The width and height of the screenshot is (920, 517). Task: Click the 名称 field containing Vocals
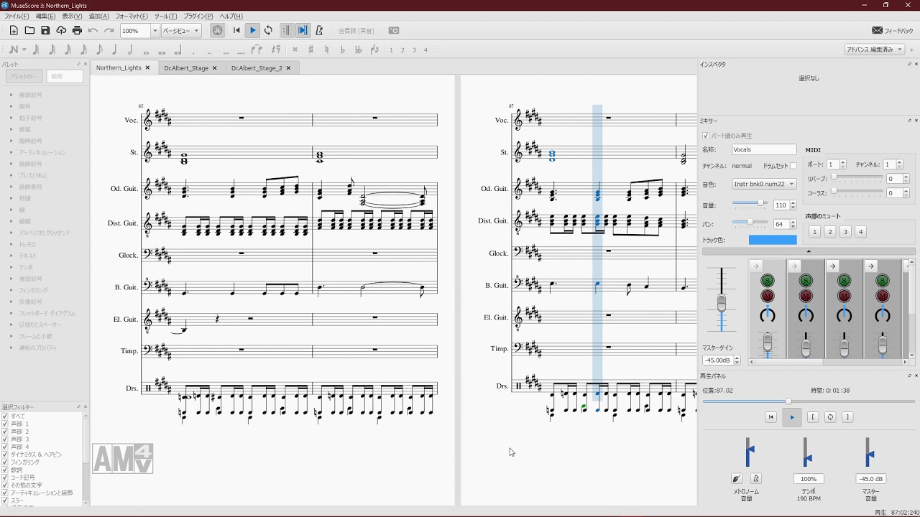tap(764, 149)
